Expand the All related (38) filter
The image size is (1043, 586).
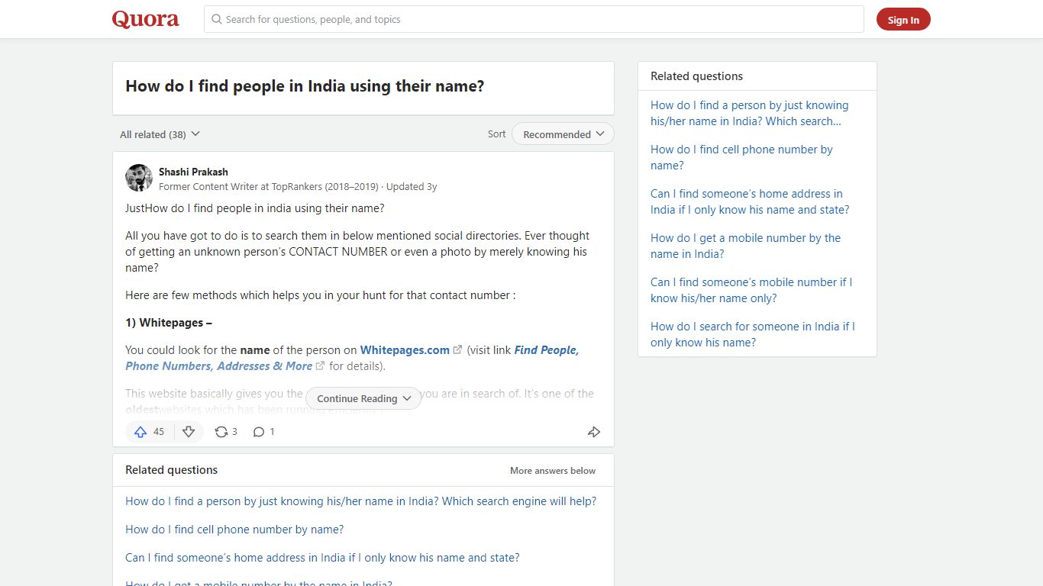(160, 134)
